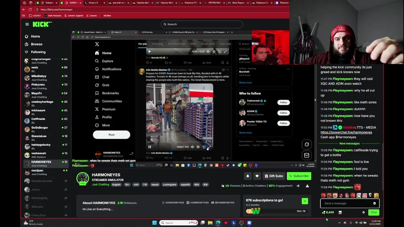Viewport: 404px width, 227px height.
Task: Click Post button in X sidebar
Action: (111, 135)
